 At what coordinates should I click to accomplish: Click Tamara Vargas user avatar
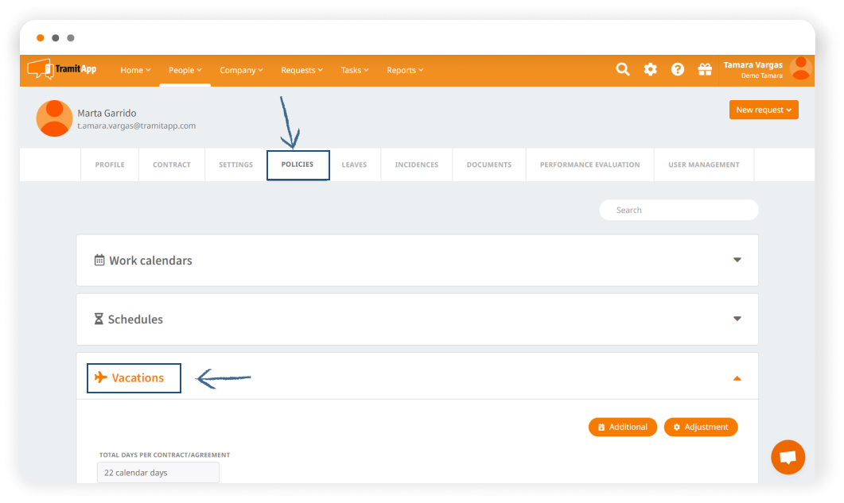pos(800,69)
